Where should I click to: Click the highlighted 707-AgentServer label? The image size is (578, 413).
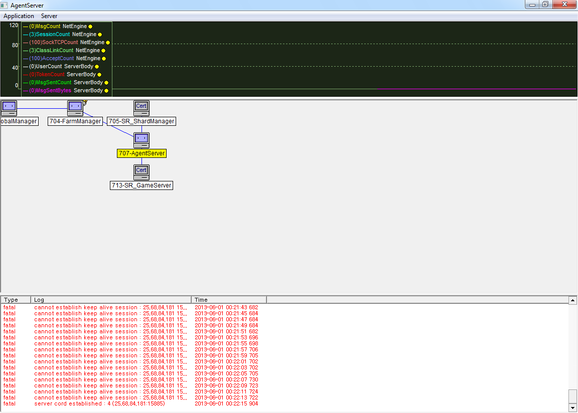pos(141,153)
